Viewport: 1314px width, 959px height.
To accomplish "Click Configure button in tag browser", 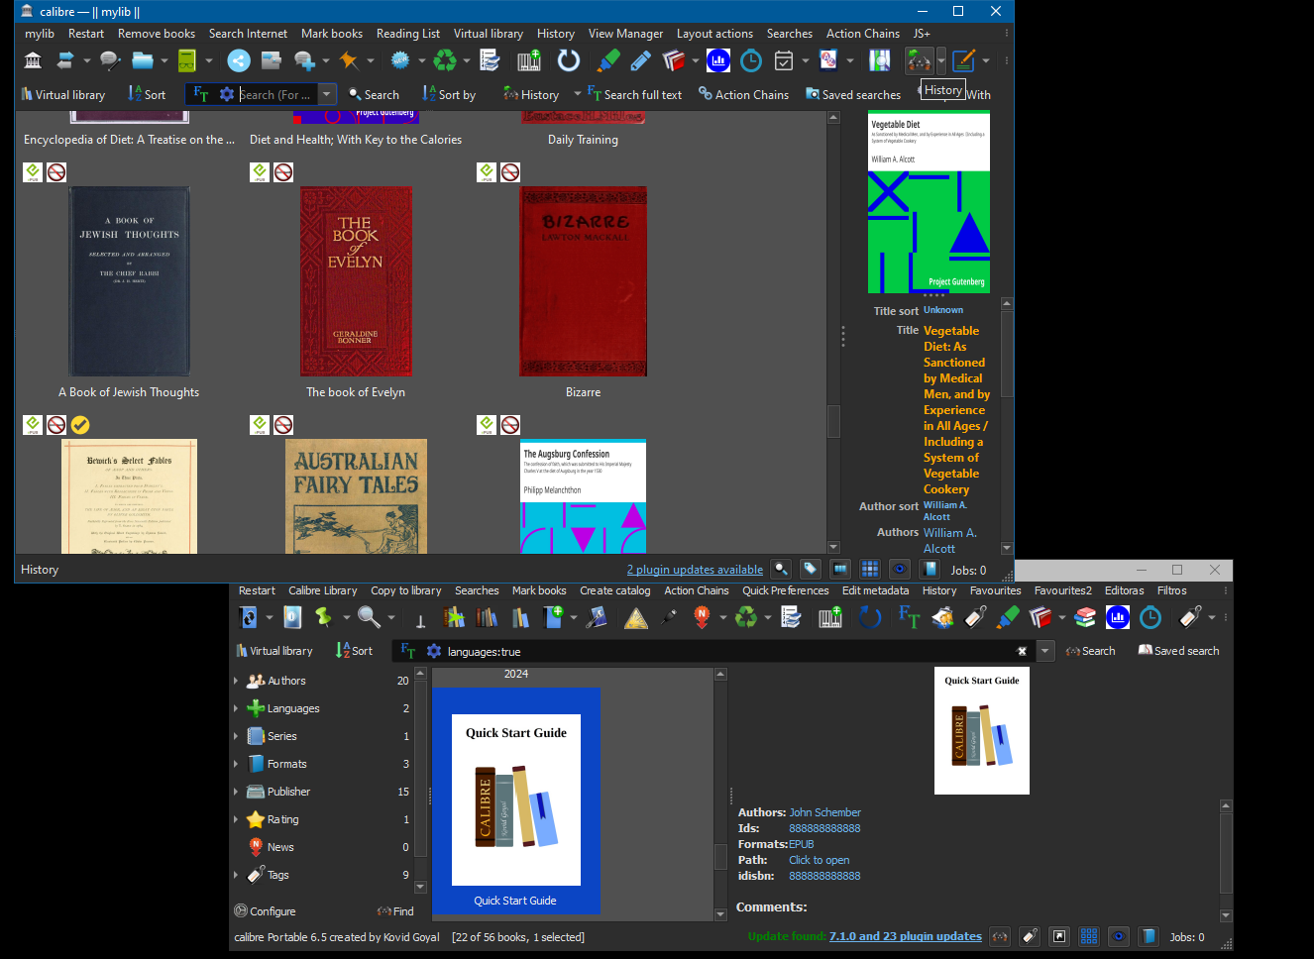I will click(x=265, y=911).
